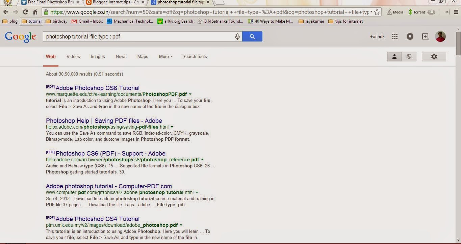Viewport: 461px width, 244px height.
Task: Click the +ashok Google+ link
Action: 377,36
